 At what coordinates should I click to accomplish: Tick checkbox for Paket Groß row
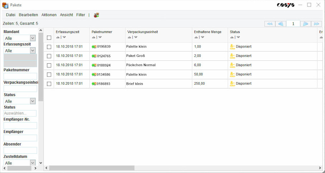[49, 56]
